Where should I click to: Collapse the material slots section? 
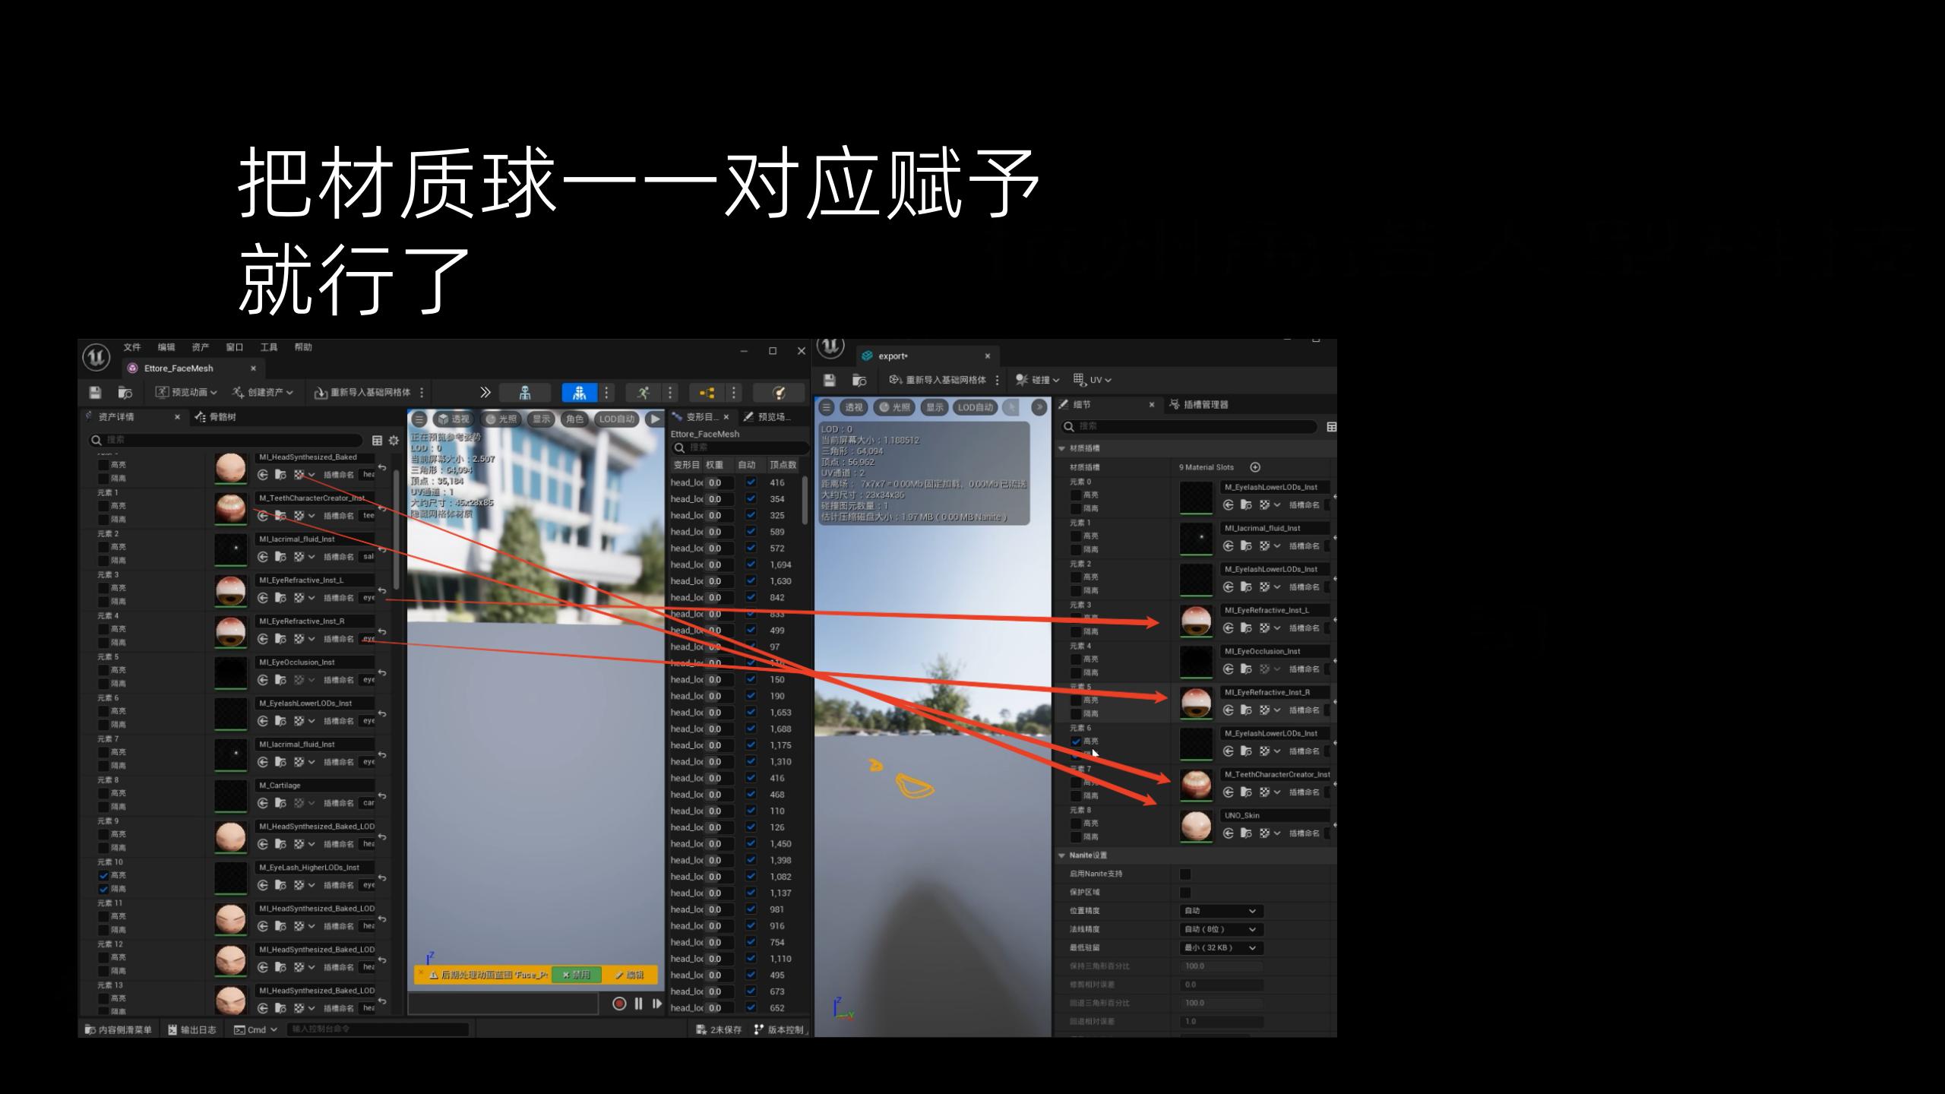(1061, 448)
